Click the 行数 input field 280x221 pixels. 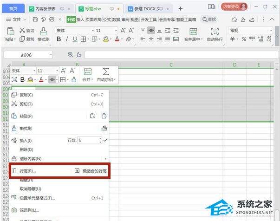click(88, 140)
